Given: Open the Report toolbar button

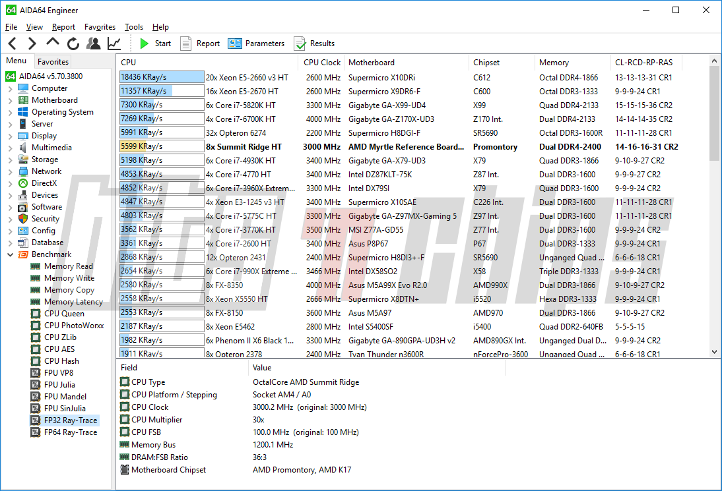Looking at the screenshot, I should coord(200,43).
